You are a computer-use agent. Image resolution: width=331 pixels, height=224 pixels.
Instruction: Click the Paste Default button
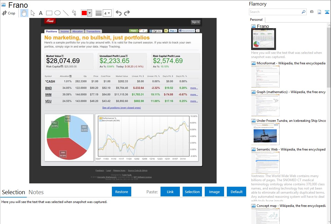click(x=237, y=192)
